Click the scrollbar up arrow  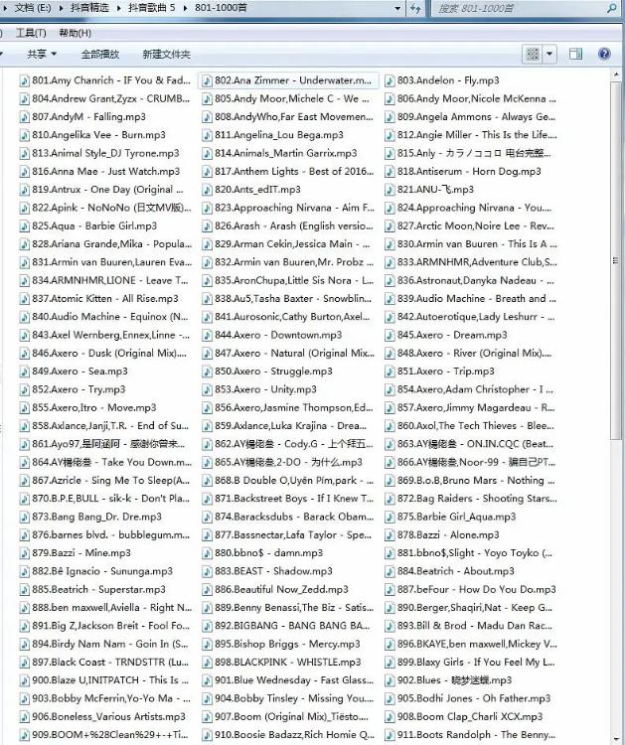click(x=616, y=74)
